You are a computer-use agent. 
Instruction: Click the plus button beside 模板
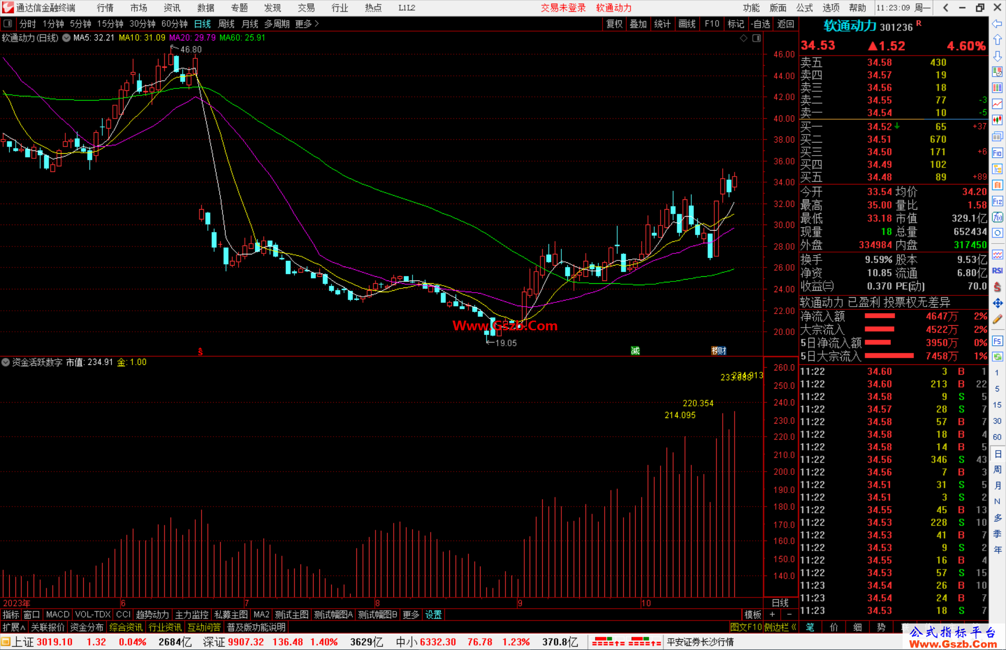pyautogui.click(x=773, y=615)
